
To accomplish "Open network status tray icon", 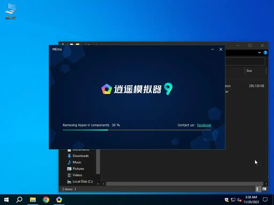I will coord(233,200).
